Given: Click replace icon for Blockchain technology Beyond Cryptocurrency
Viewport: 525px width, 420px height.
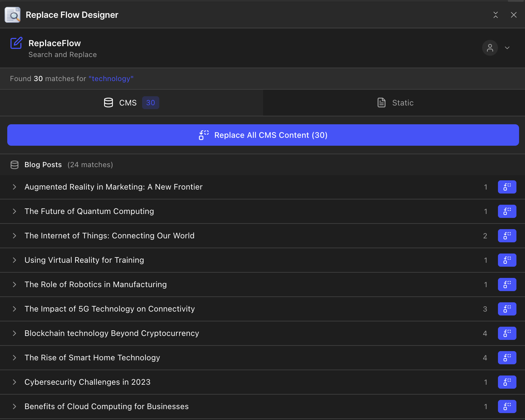Looking at the screenshot, I should click(x=507, y=333).
